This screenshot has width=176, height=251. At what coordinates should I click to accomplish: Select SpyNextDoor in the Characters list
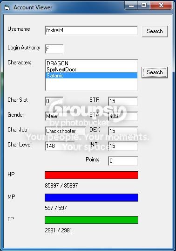91,70
